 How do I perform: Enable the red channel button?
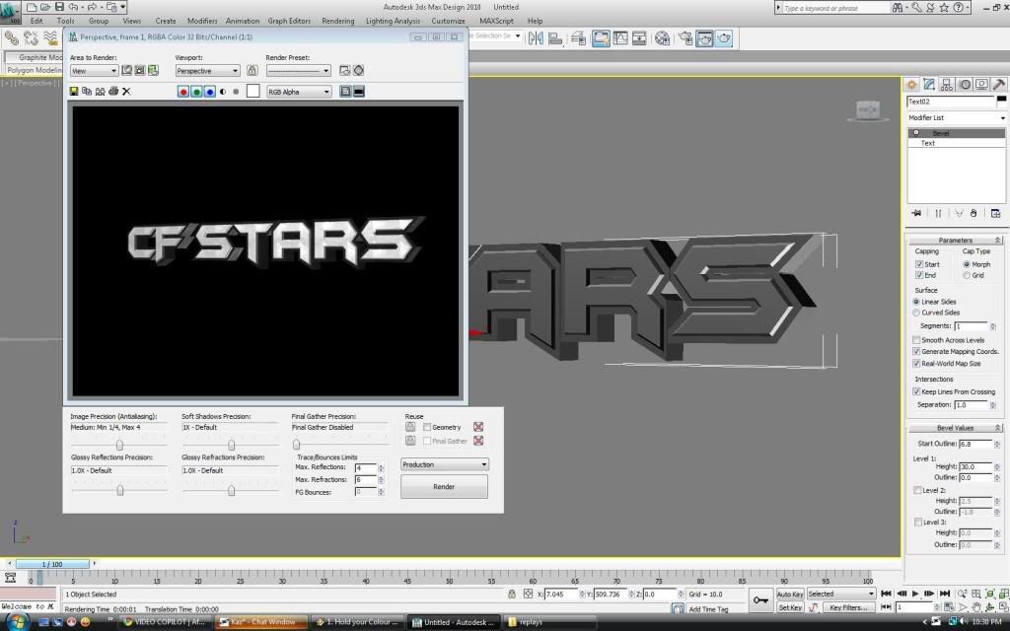coord(183,92)
